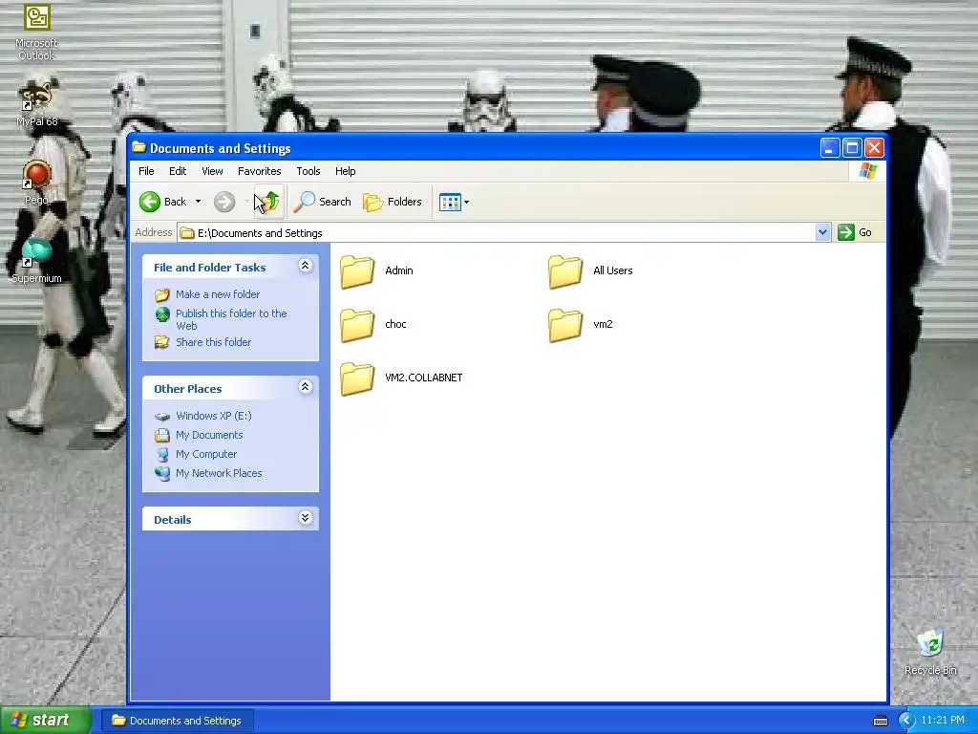This screenshot has height=734, width=978.
Task: Select the Admin folder icon
Action: click(x=357, y=271)
